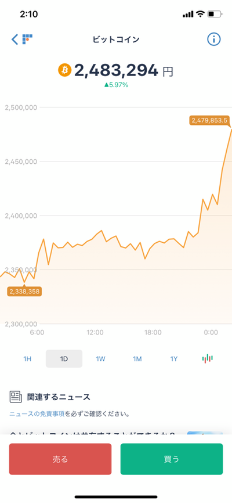232x503 pixels.
Task: Tap the 2,338,358 low price marker
Action: (x=25, y=291)
